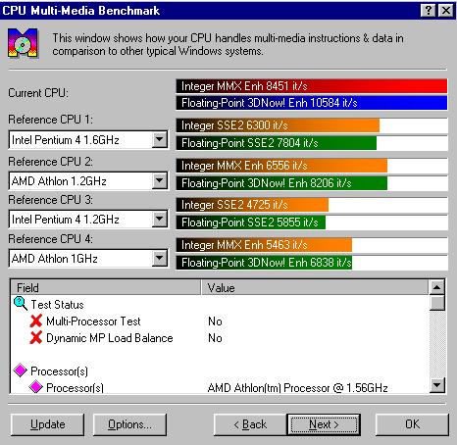Click the Reference CPU 3: label
Screen dimensions: 457x445
(50, 199)
